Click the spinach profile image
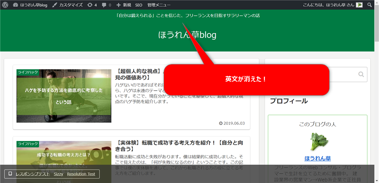 coord(319,141)
